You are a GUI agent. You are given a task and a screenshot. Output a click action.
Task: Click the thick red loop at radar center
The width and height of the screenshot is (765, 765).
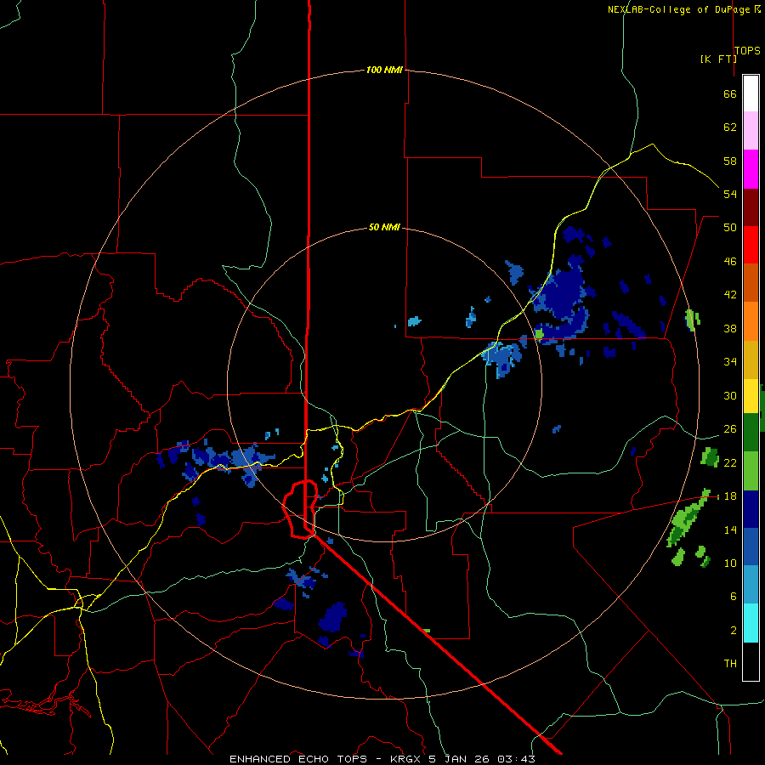click(300, 509)
